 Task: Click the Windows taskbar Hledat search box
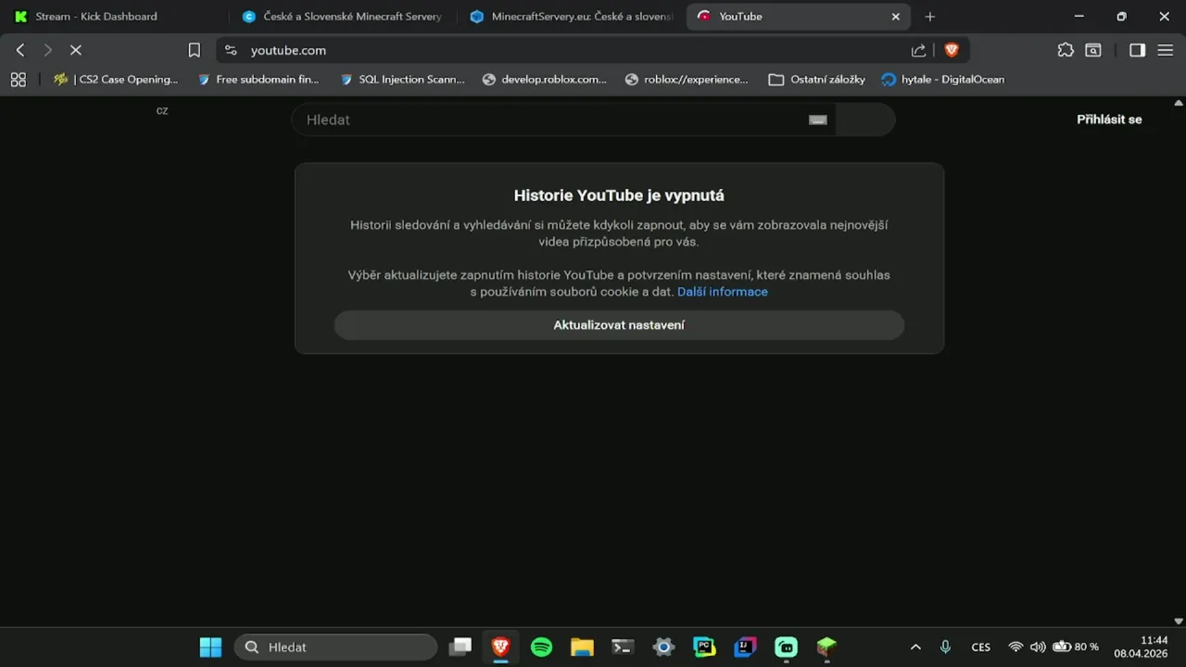(335, 647)
